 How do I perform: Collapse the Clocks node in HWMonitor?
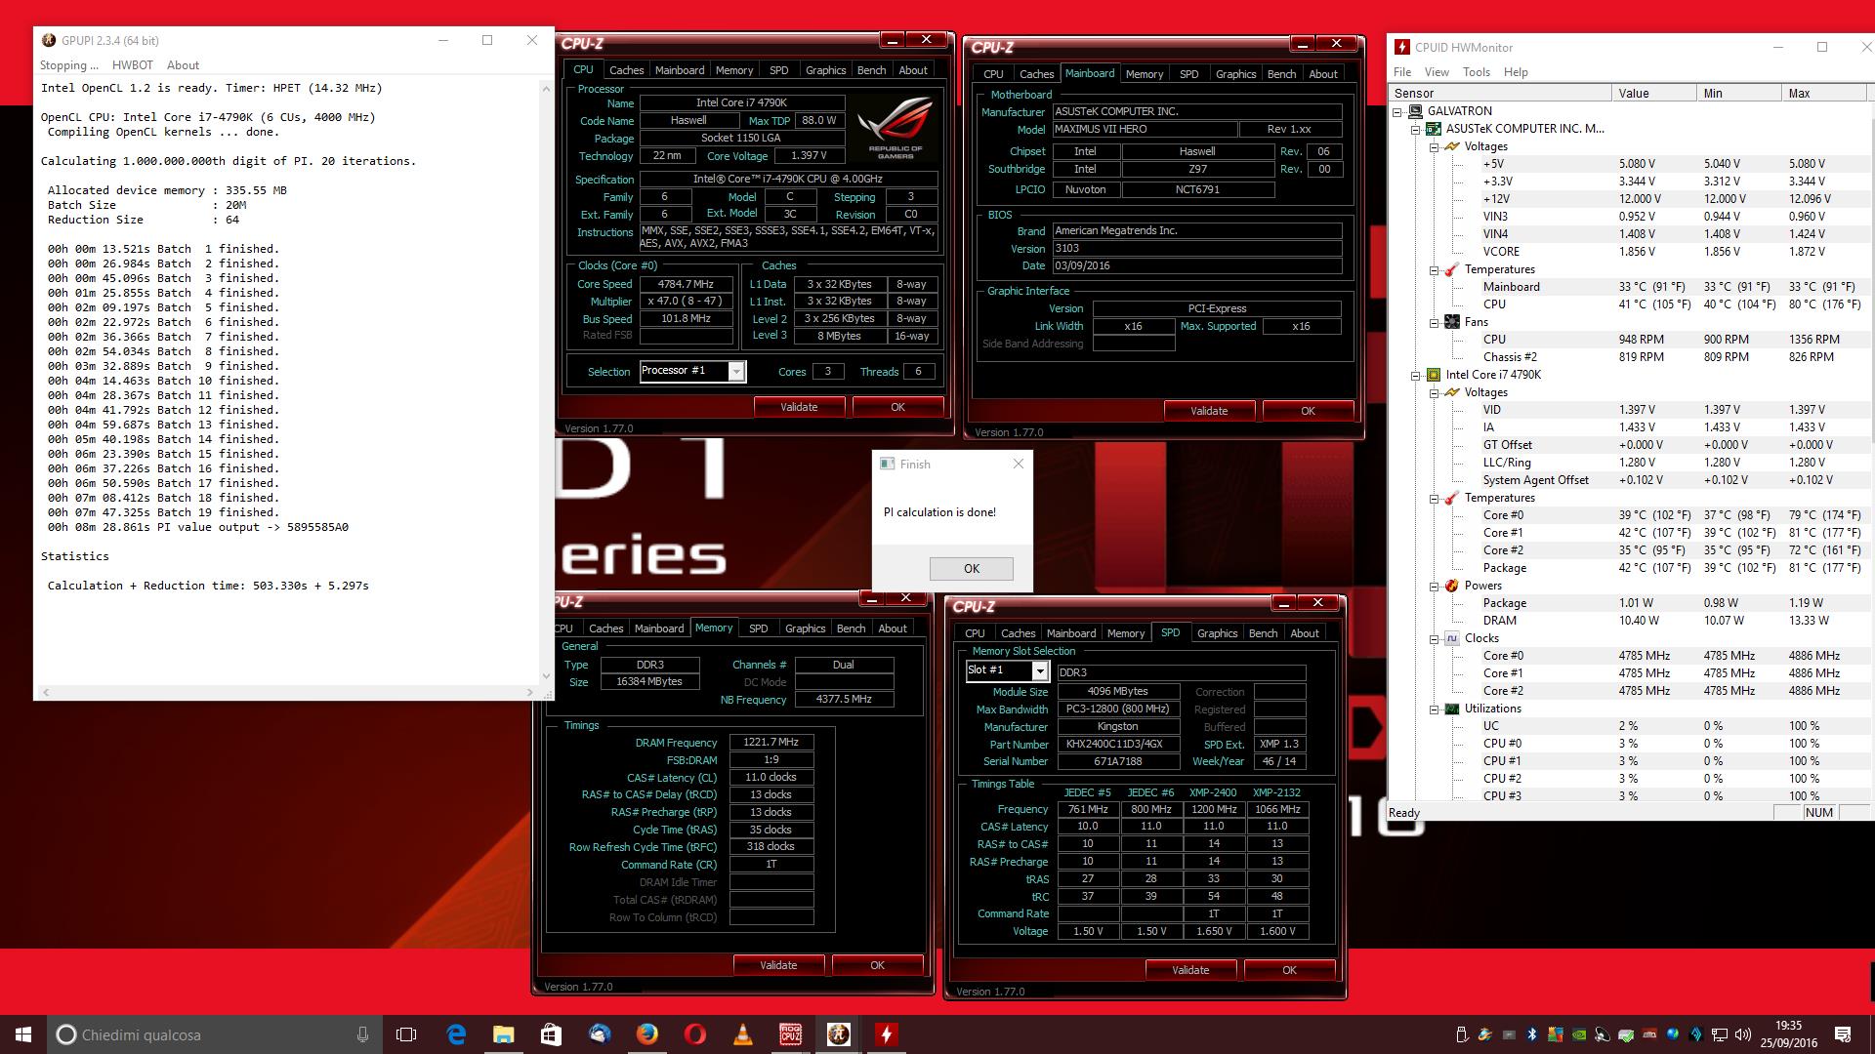pyautogui.click(x=1434, y=638)
